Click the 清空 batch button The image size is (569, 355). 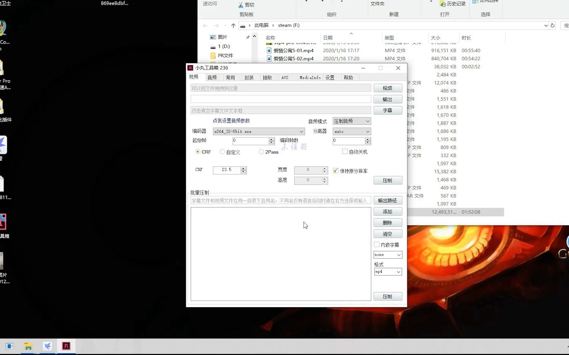388,234
